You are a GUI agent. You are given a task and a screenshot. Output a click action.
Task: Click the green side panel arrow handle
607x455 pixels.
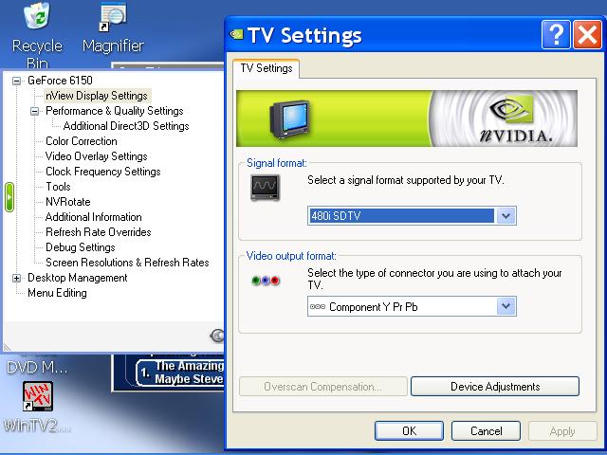(x=9, y=197)
